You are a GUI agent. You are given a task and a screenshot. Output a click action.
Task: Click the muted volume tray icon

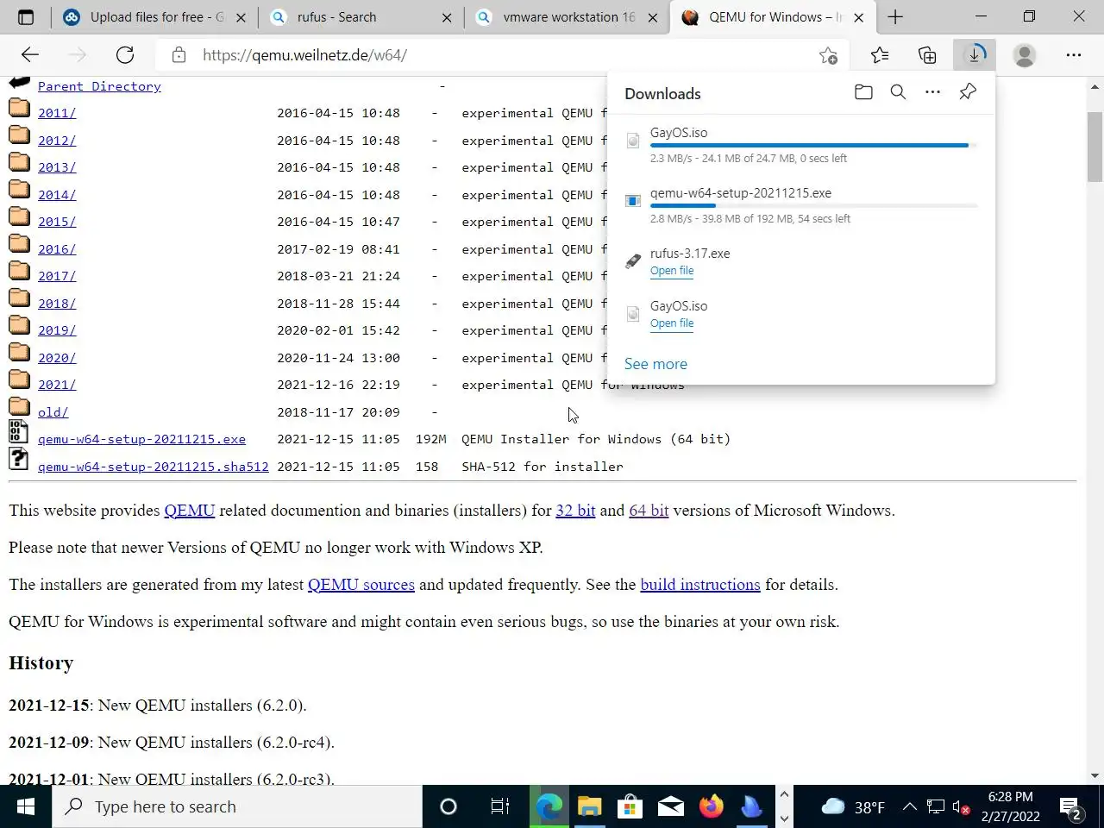pyautogui.click(x=961, y=807)
